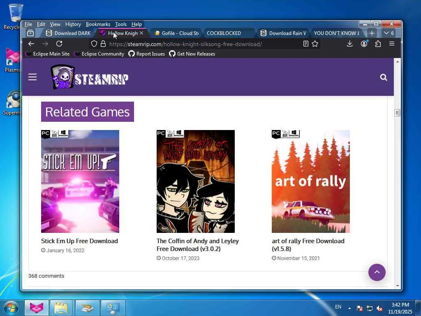Open the downloads panel icon
The width and height of the screenshot is (421, 316).
[349, 44]
